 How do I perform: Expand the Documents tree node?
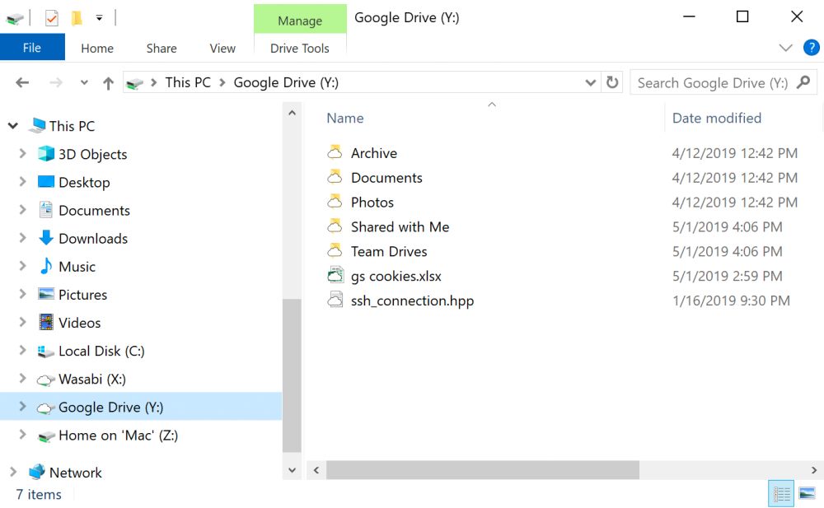tap(22, 210)
